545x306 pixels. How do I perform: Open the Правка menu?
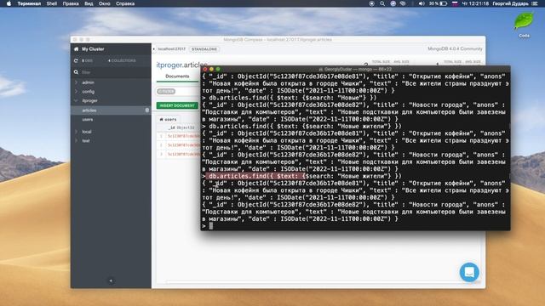tap(71, 3)
